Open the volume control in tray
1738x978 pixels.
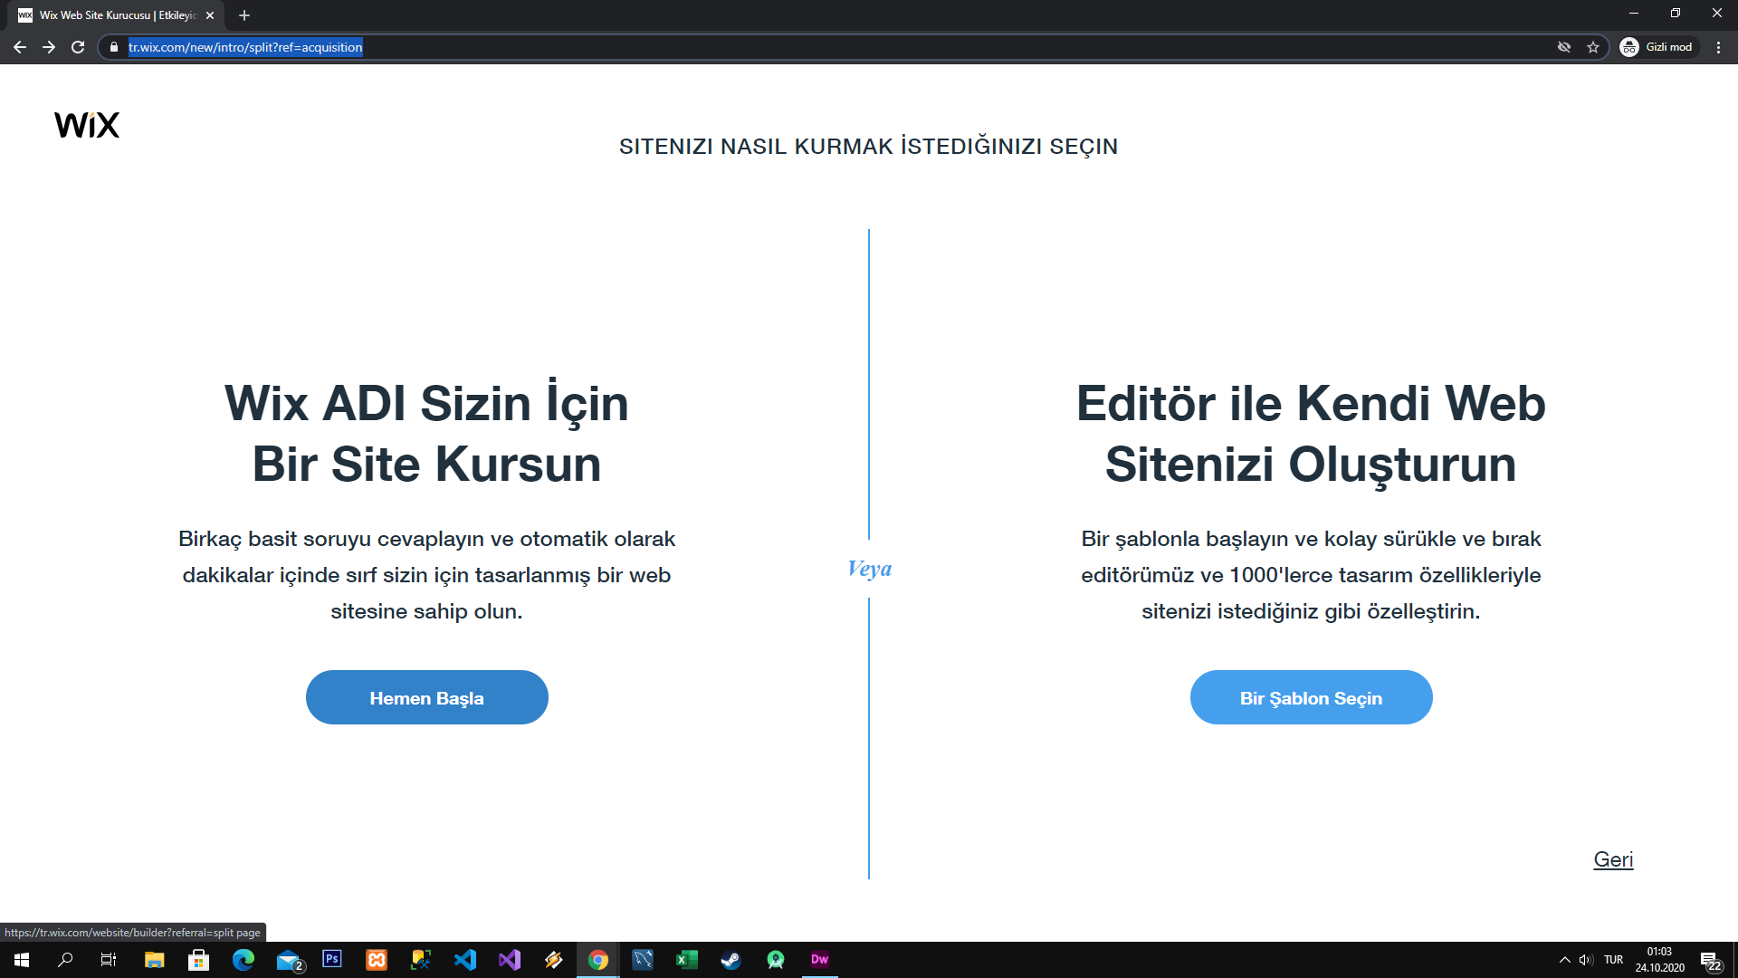pos(1586,960)
